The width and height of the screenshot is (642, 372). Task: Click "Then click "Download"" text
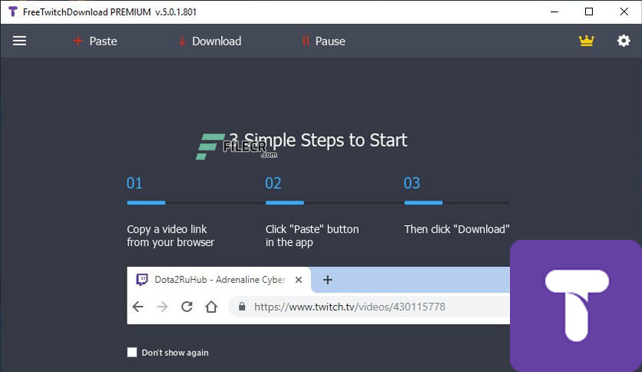coord(457,229)
